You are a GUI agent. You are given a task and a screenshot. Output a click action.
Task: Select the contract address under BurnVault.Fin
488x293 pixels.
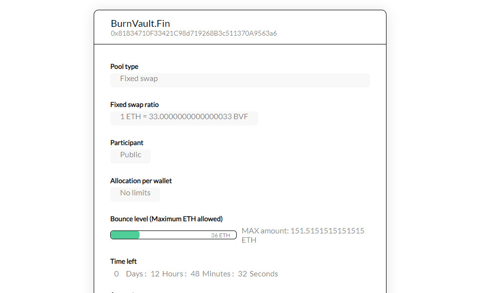(x=194, y=33)
